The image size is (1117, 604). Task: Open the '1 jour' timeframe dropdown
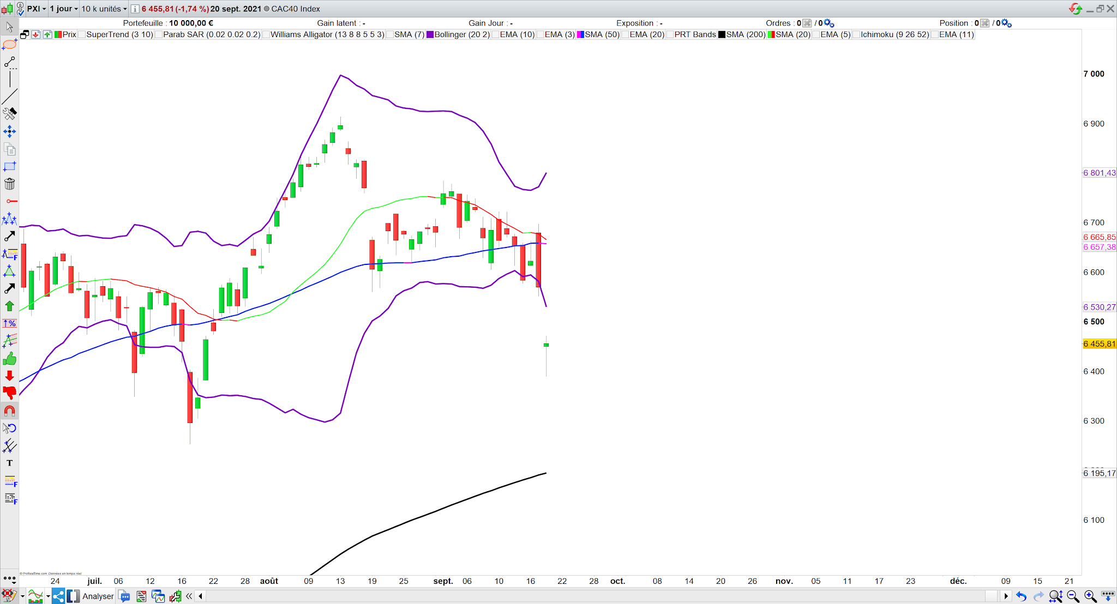click(64, 9)
